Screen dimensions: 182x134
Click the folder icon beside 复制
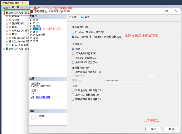click(x=10, y=27)
